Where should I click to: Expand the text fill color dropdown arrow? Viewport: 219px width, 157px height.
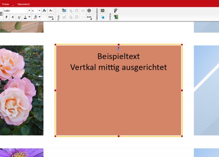pos(39,17)
